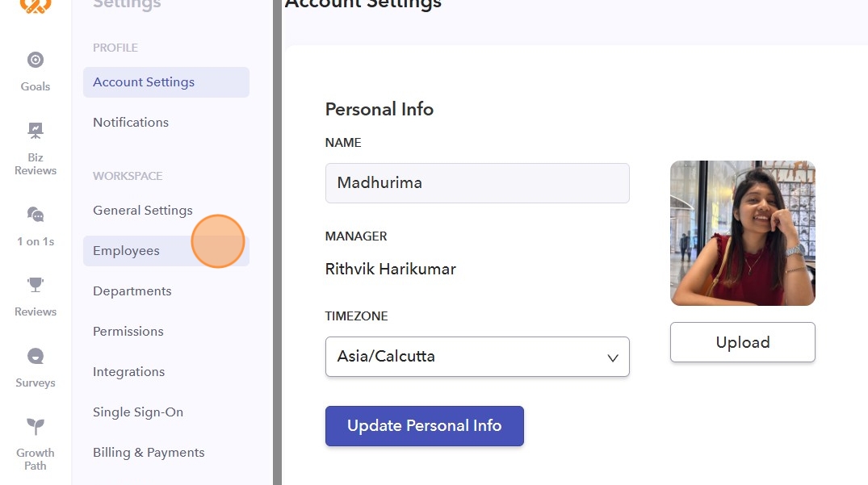Open General Settings in Workspace
Image resolution: width=868 pixels, height=485 pixels.
[x=143, y=211]
